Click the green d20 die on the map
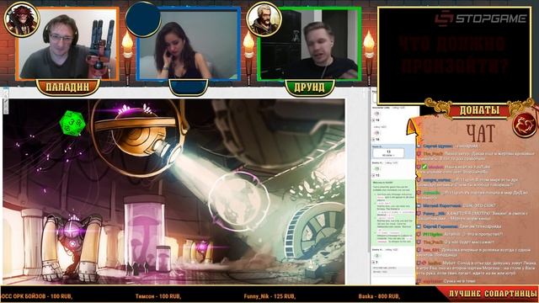 (72, 123)
